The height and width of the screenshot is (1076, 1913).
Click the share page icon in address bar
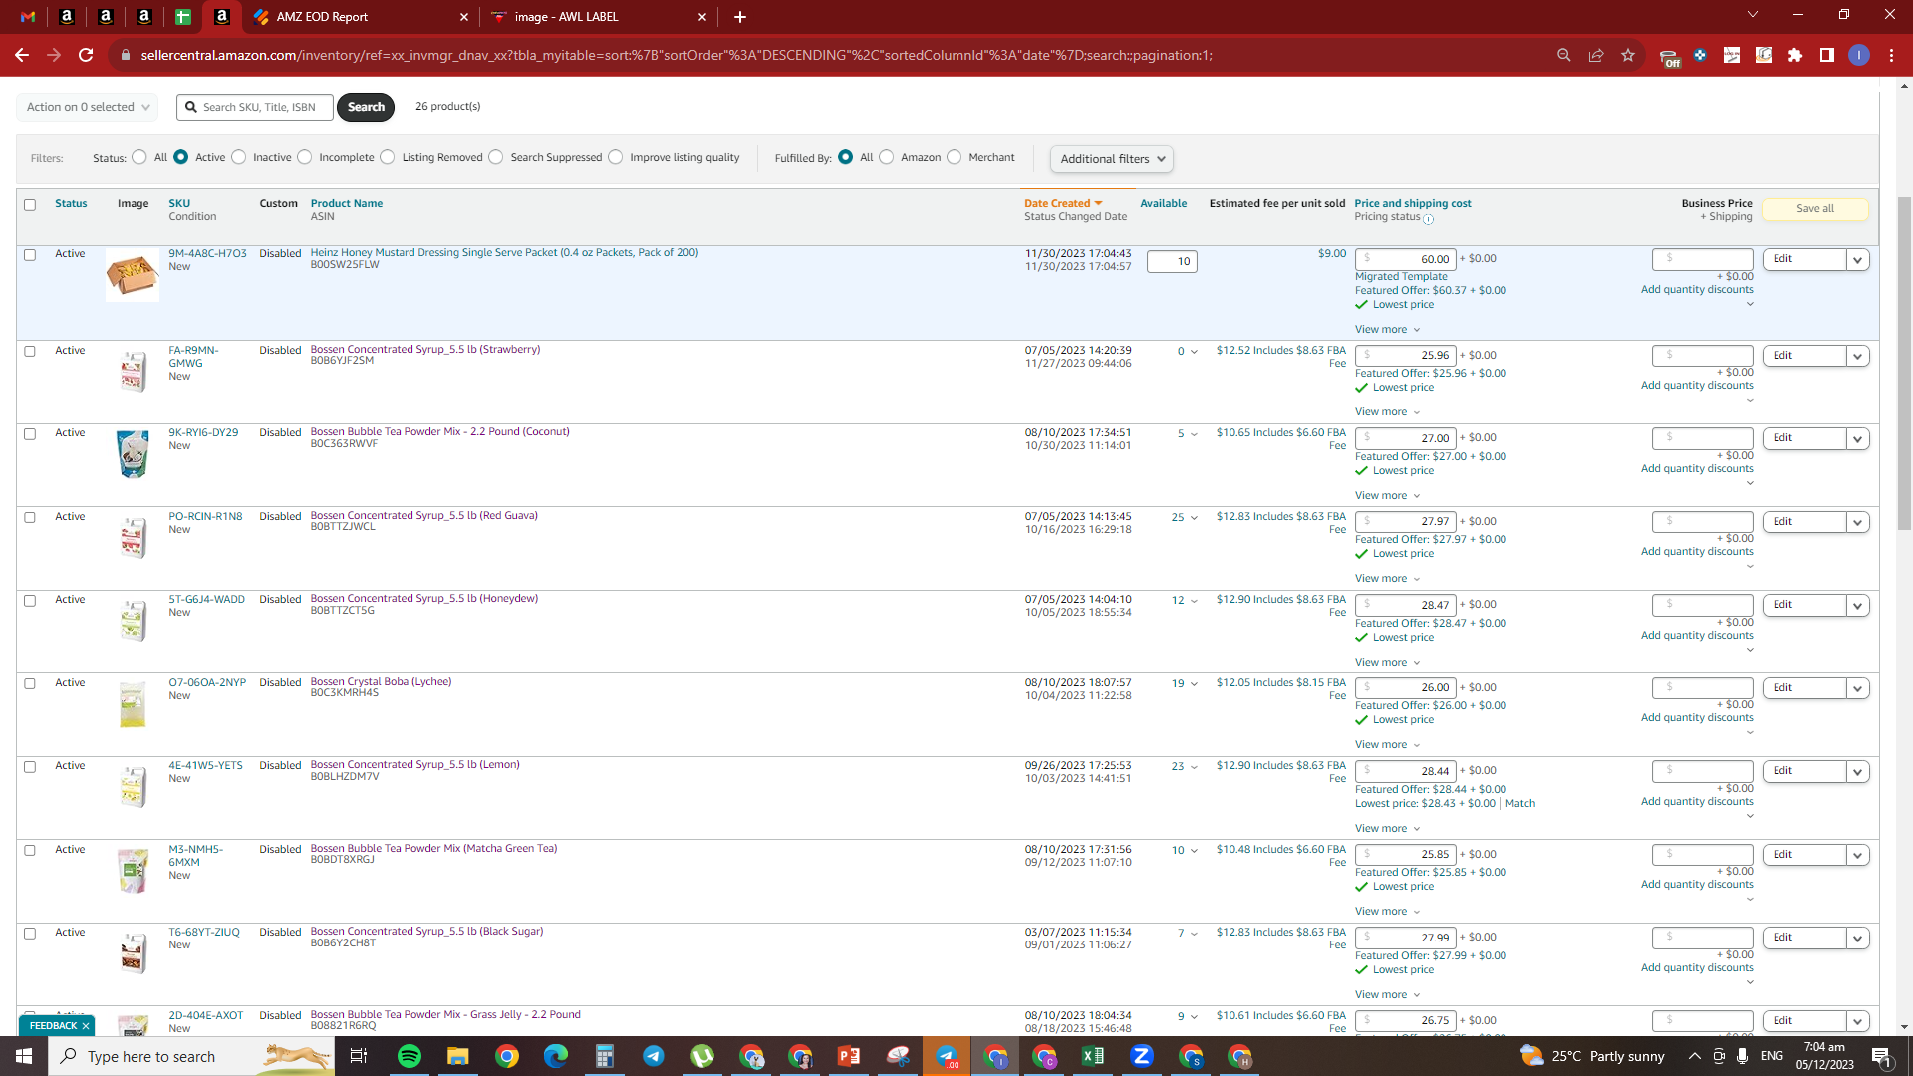click(1596, 55)
